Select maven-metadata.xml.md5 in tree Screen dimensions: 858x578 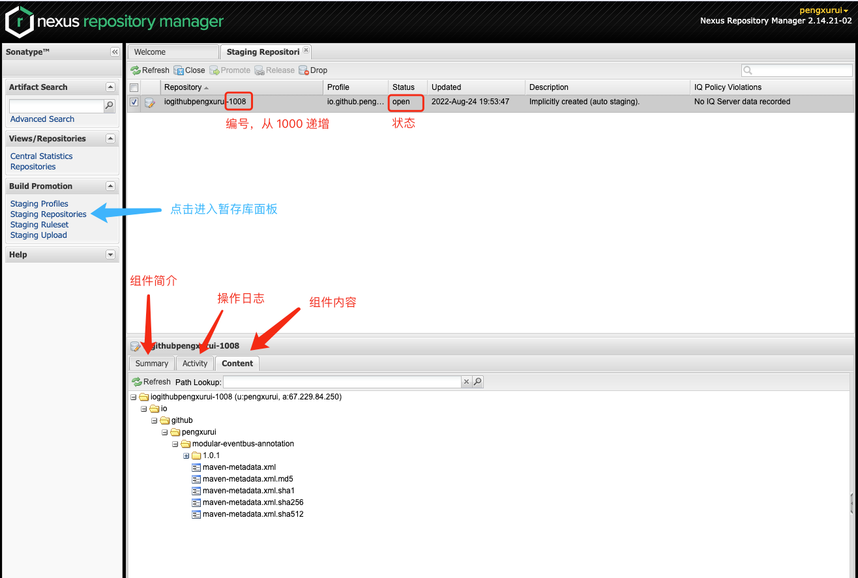(x=248, y=479)
